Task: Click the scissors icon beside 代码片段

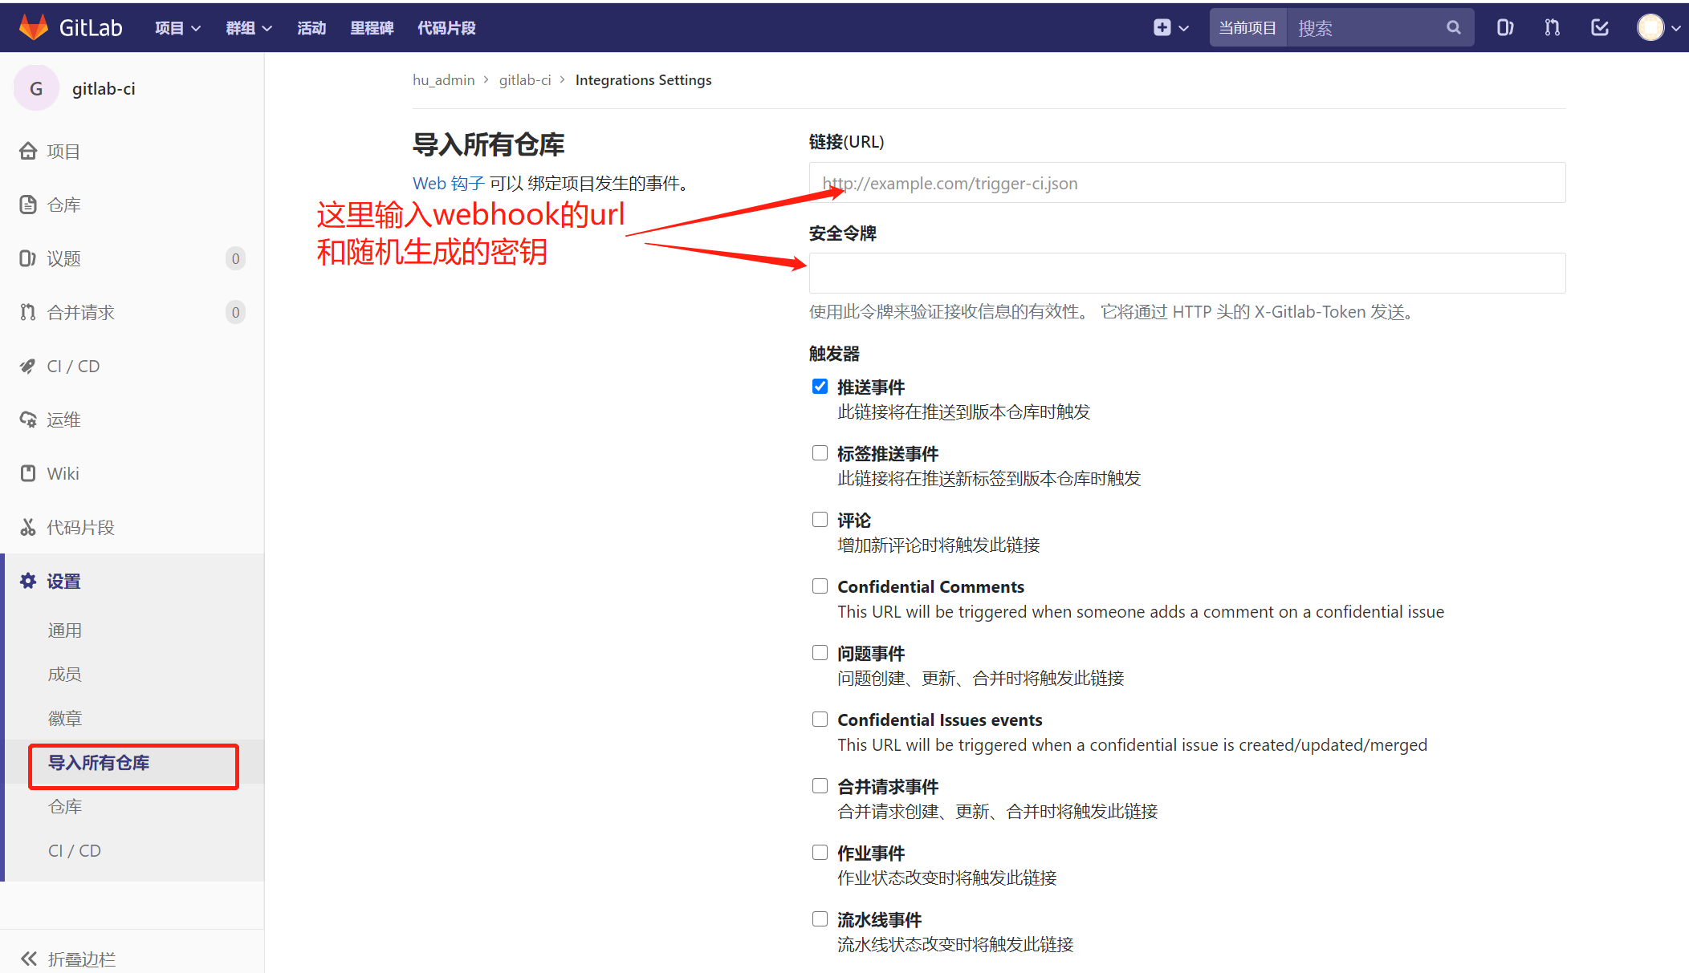Action: point(28,527)
